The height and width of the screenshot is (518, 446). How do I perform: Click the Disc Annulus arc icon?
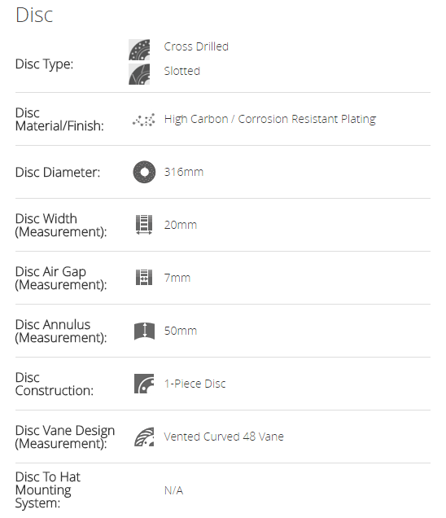(x=144, y=331)
